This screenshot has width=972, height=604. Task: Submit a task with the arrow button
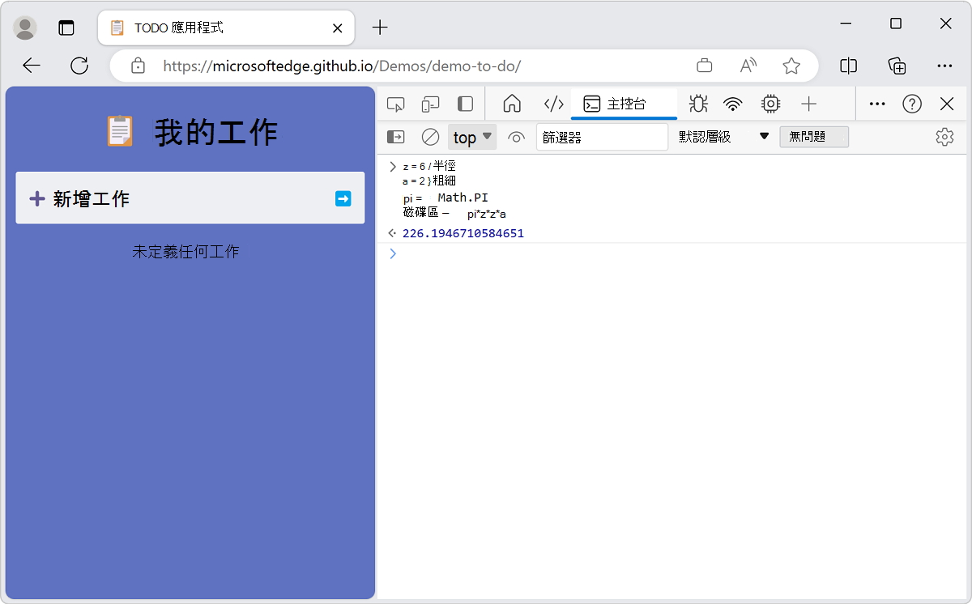click(343, 198)
